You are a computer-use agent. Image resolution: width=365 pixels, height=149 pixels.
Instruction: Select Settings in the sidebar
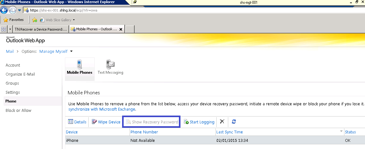point(13,92)
